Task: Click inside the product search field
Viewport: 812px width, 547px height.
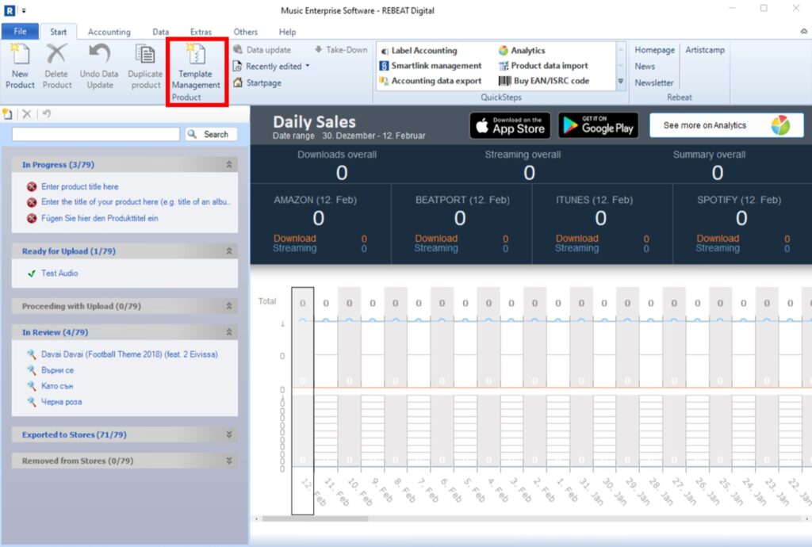Action: click(95, 134)
